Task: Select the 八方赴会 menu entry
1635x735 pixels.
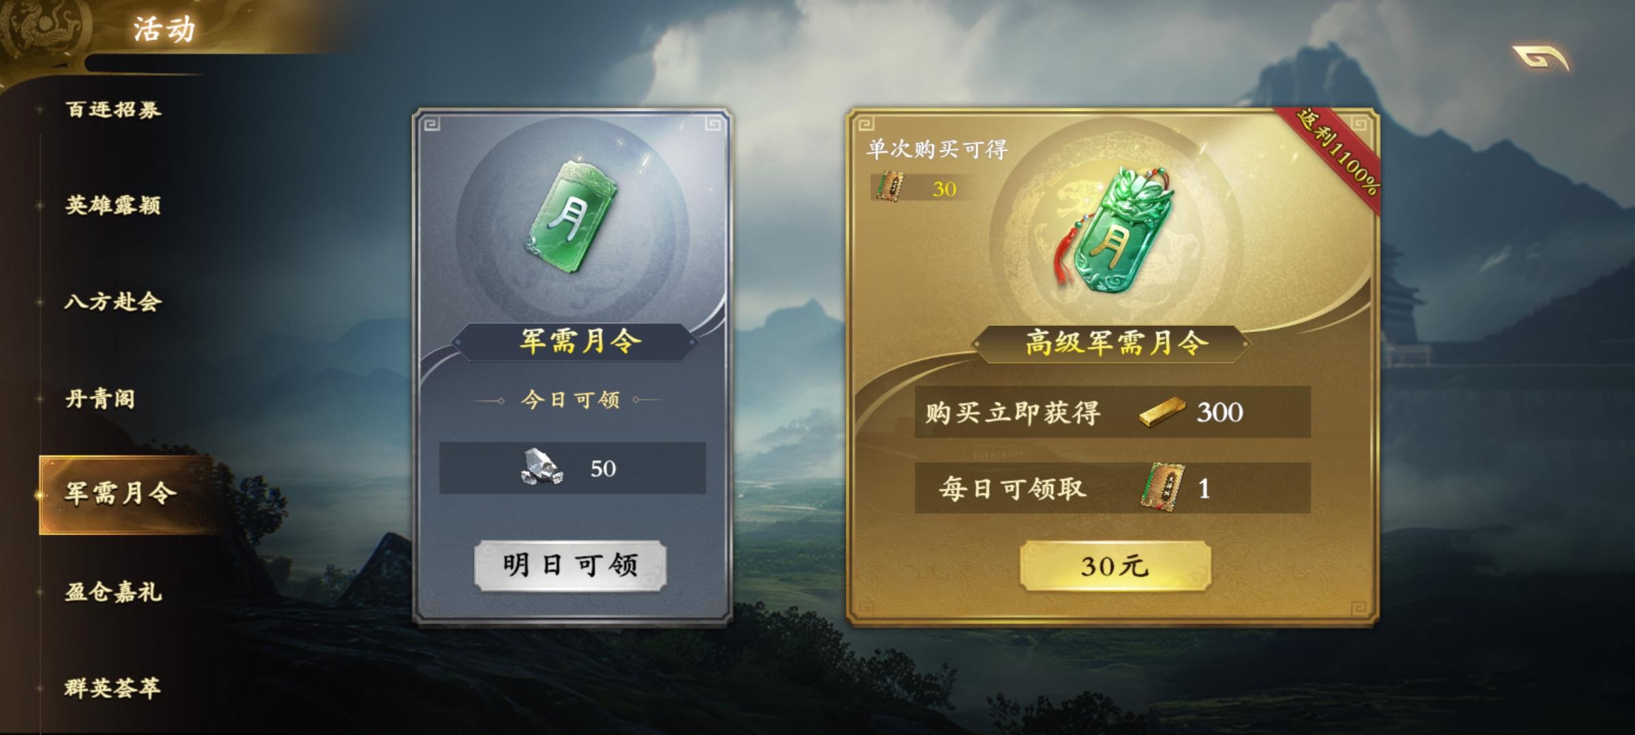Action: pyautogui.click(x=114, y=301)
